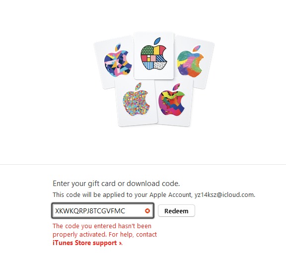
Task: Click the 'This code will be applied' sentence
Action: coord(154,194)
